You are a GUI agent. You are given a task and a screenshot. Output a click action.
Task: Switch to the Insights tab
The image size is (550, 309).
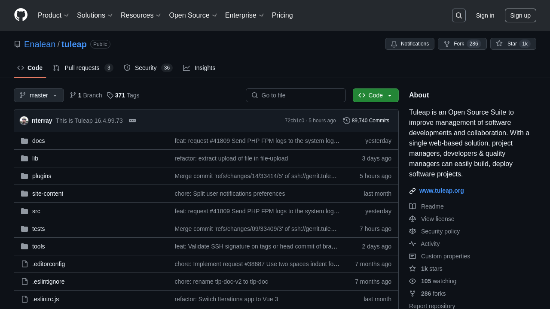[x=199, y=68]
